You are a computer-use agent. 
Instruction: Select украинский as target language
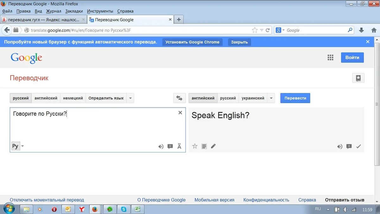pos(253,98)
